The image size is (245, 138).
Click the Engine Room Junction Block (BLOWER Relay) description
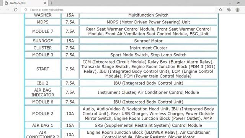point(148,134)
